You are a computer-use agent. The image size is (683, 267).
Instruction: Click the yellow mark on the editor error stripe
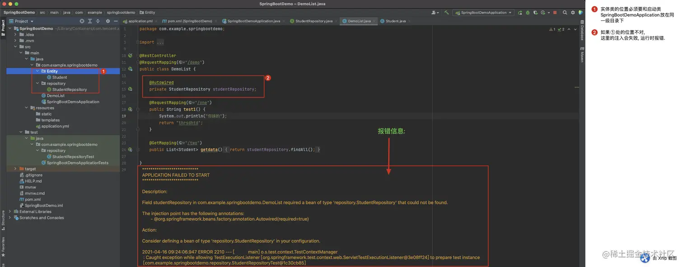pyautogui.click(x=577, y=88)
